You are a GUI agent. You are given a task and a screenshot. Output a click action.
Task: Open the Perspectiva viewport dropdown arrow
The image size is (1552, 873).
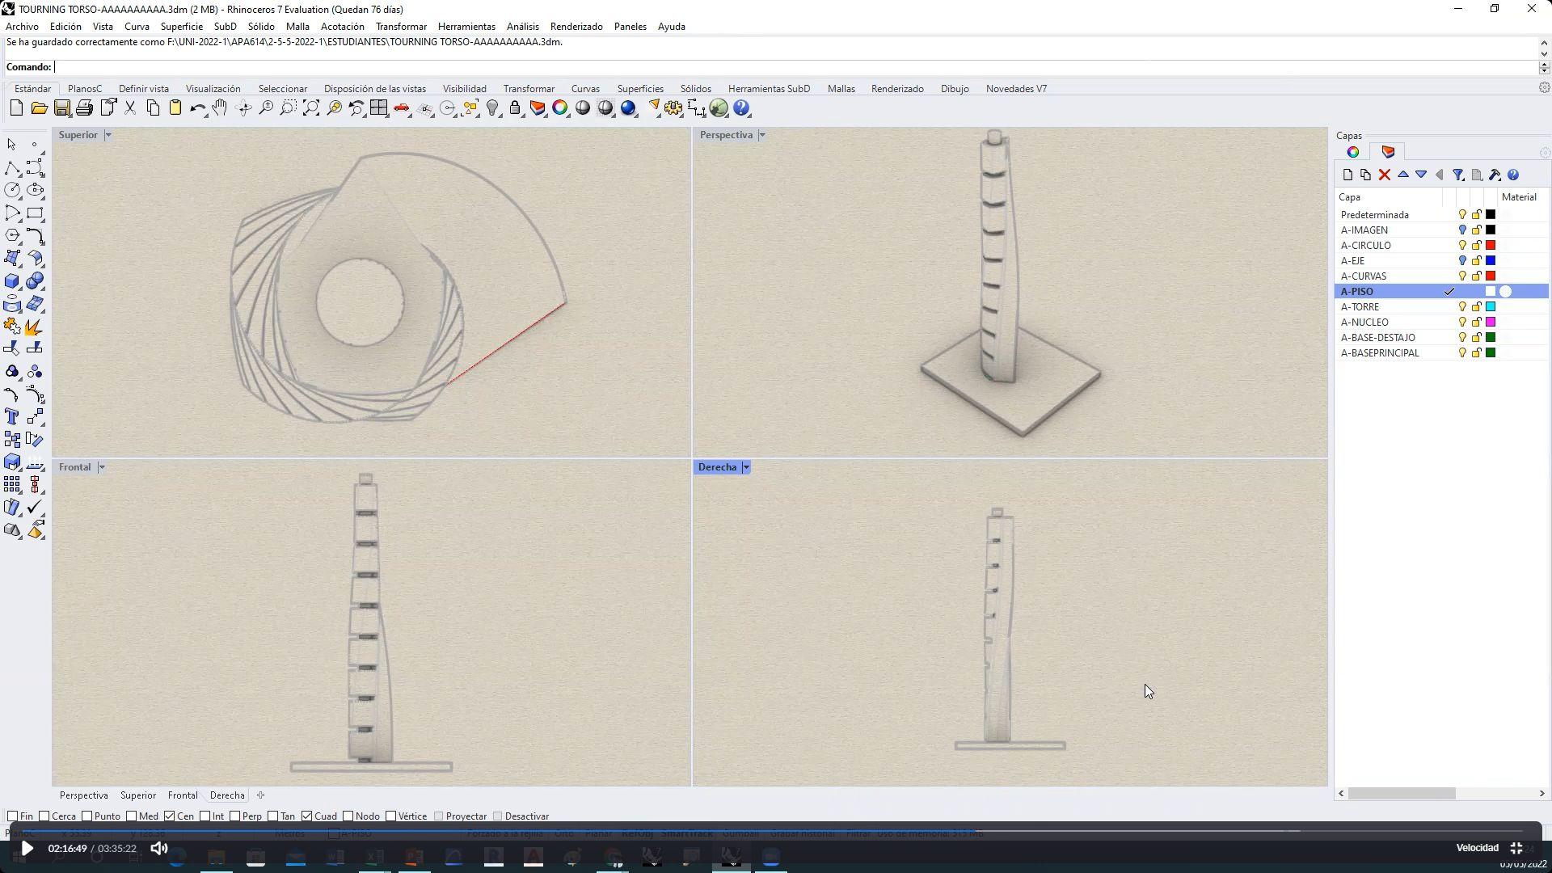click(x=761, y=135)
